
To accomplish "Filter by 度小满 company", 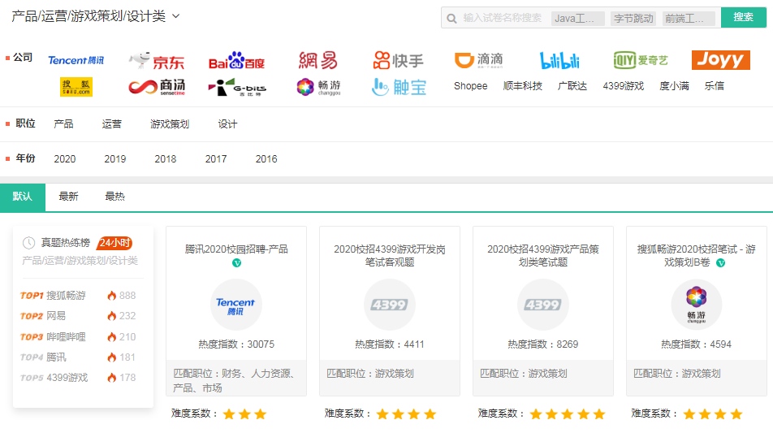I will [675, 86].
